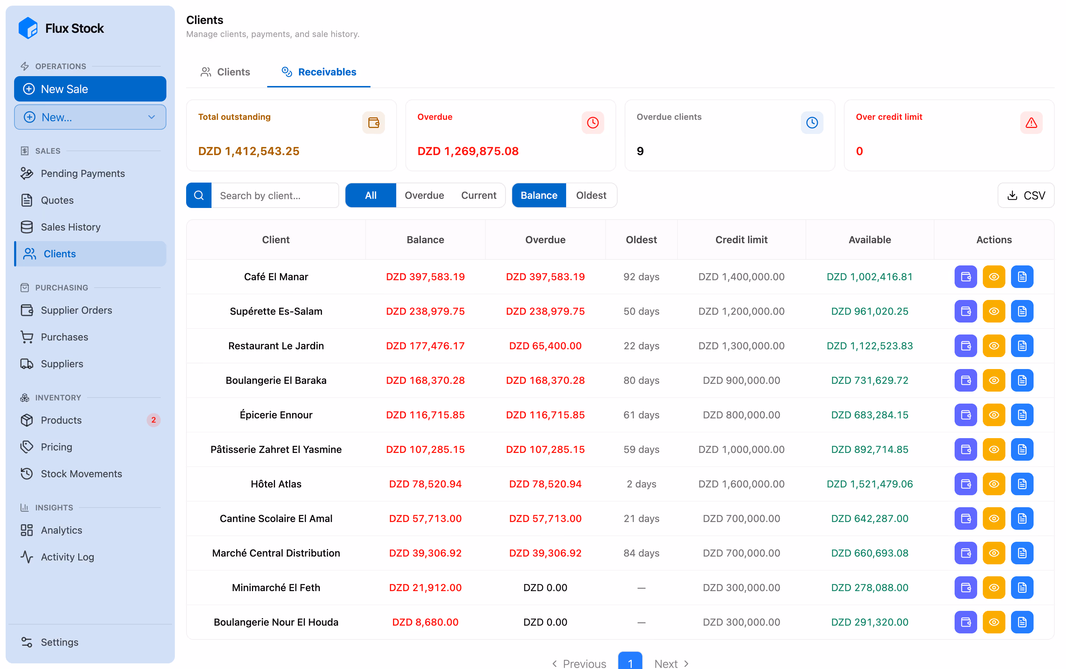
Task: Open statement document for Boulangerie El Baraka
Action: click(x=1022, y=380)
